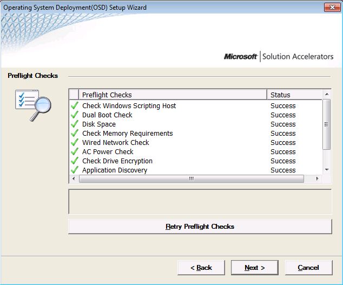
Task: Click Retry Preflight Checks button
Action: coord(200,227)
